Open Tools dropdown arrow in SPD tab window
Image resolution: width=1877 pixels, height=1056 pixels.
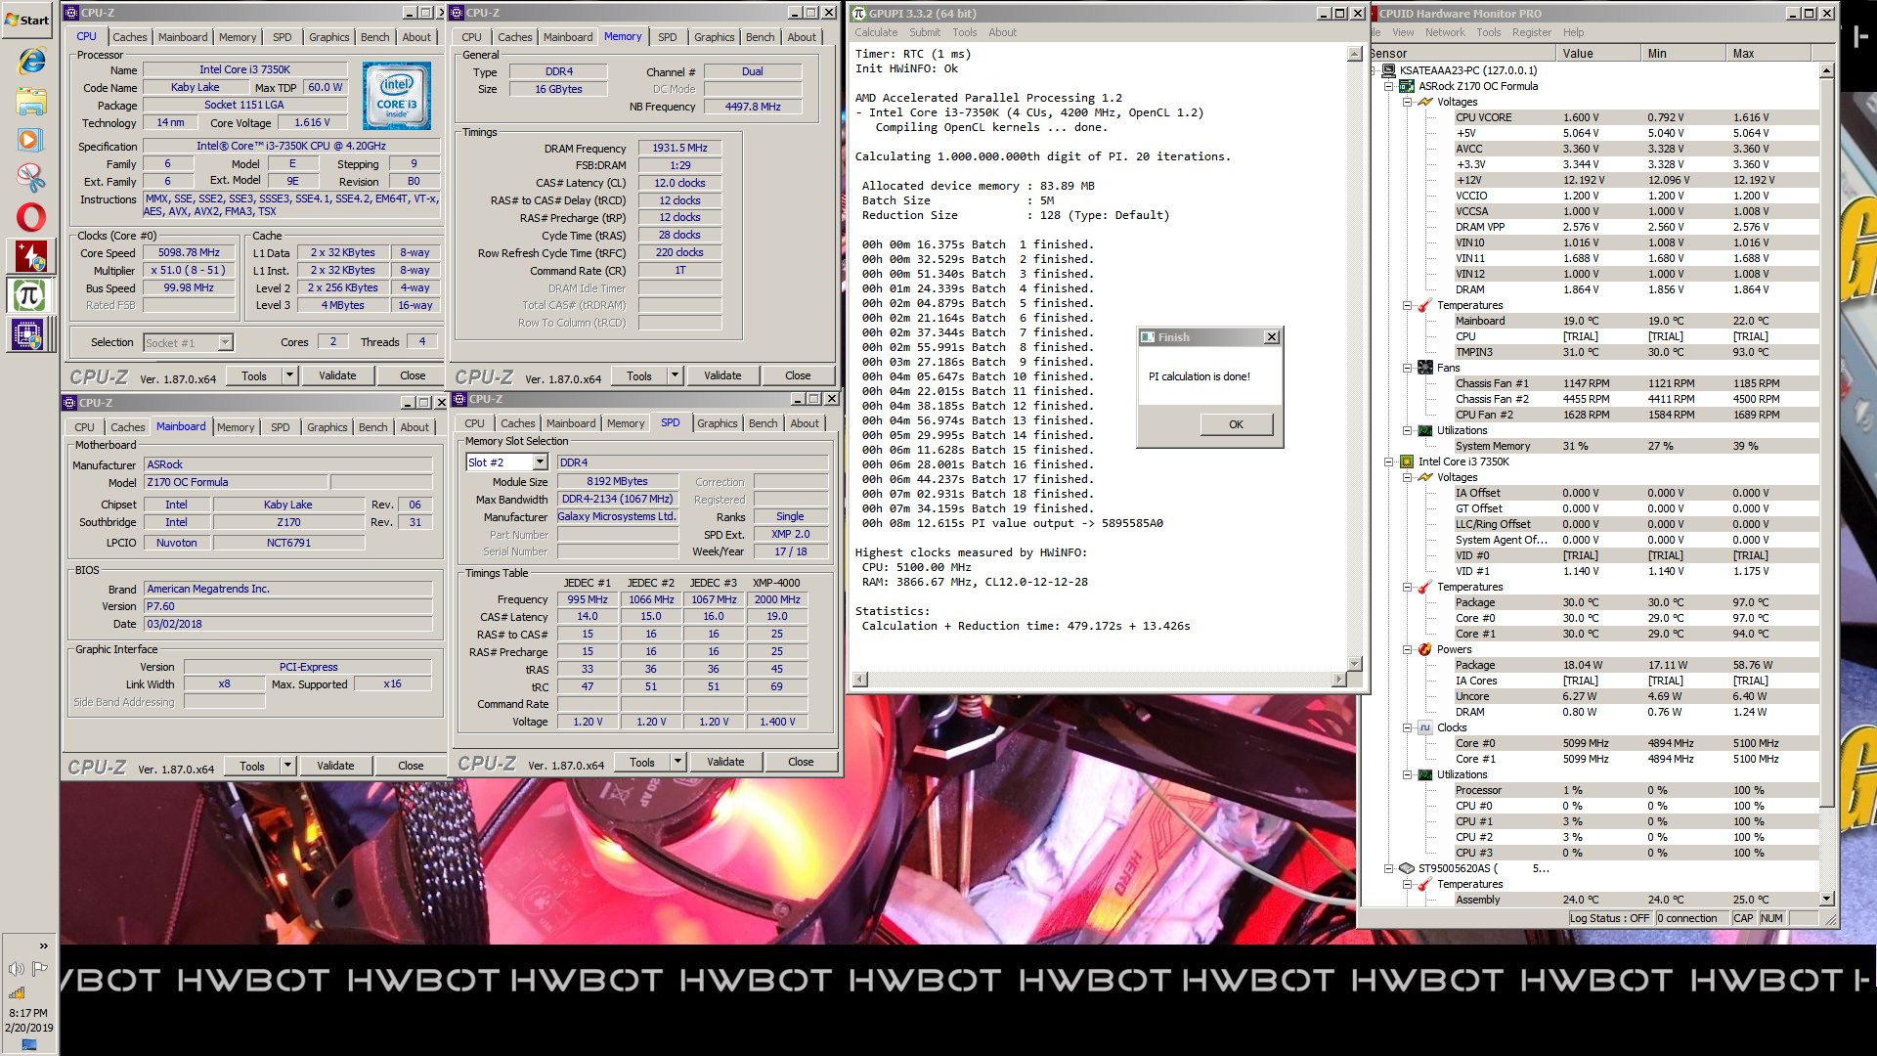tap(677, 762)
